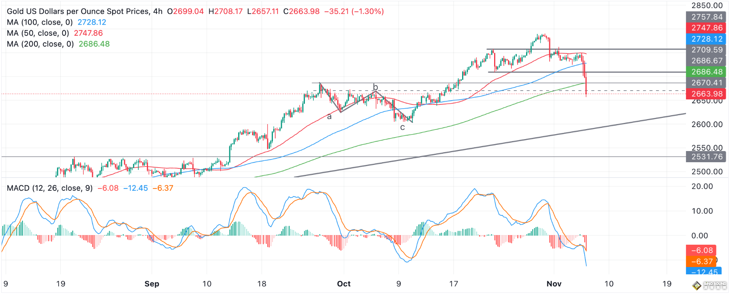Select the MA (200, close, 0) legend entry
Screen dimensions: 730x294
pos(40,44)
